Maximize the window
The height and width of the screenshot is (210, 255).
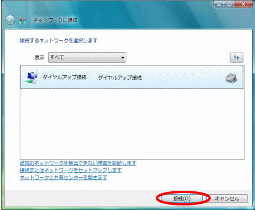(x=229, y=4)
